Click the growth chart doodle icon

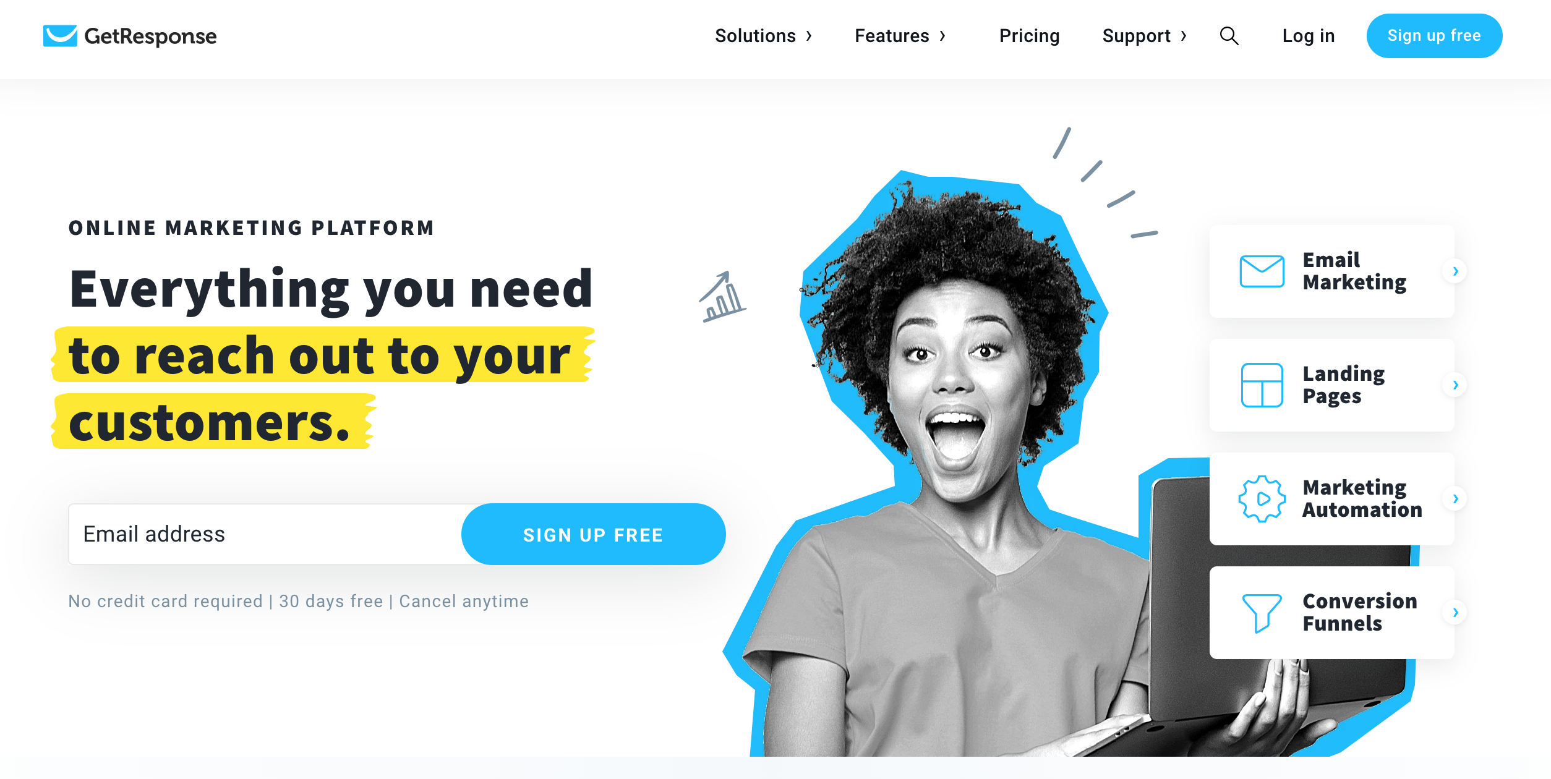722,297
